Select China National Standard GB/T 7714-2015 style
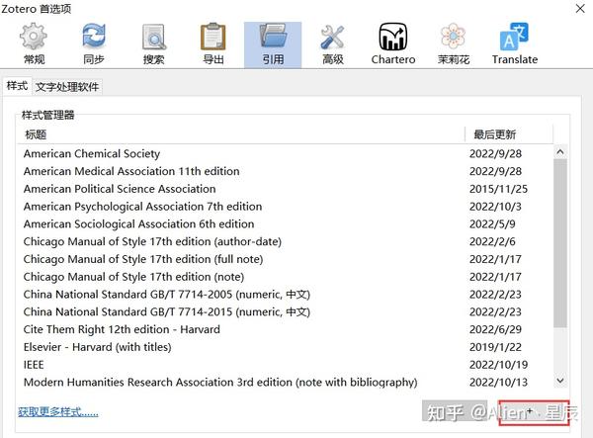 coord(285,311)
